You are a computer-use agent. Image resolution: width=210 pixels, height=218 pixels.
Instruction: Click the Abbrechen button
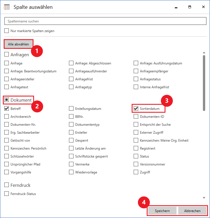(192, 211)
